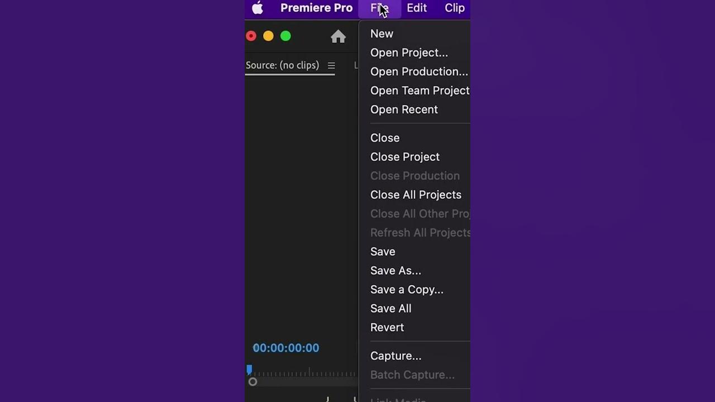Image resolution: width=715 pixels, height=402 pixels.
Task: Select Close All Projects
Action: (416, 195)
